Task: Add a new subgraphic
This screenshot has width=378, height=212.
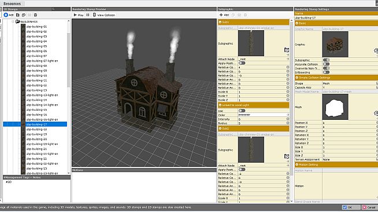Action: 224,15
